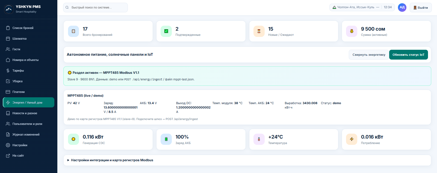Click the green check icon on Подтвержденные card
The image size is (437, 173).
click(x=166, y=31)
